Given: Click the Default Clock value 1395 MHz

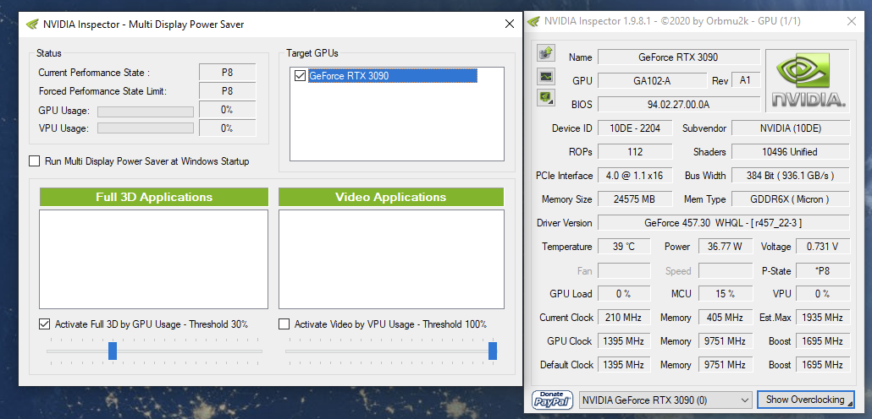Looking at the screenshot, I should [624, 365].
